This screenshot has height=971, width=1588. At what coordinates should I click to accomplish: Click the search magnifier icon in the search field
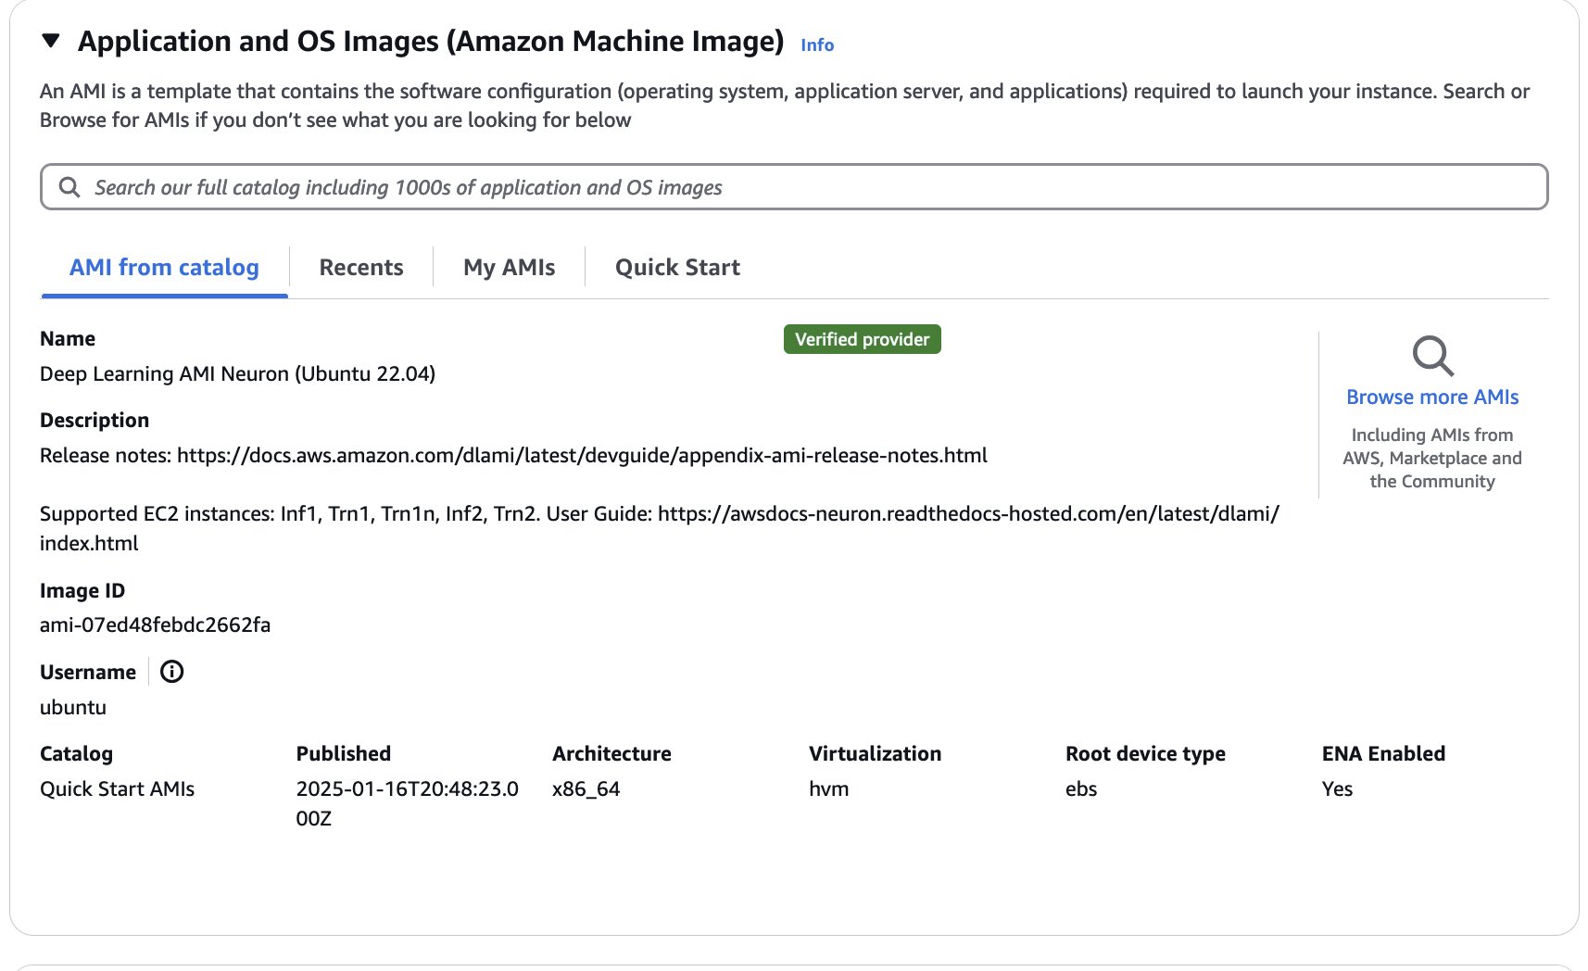point(69,187)
